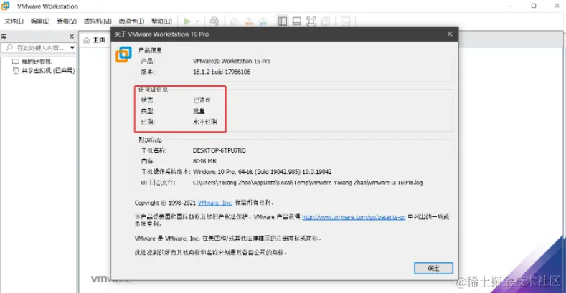Click expiration value 永不过期
This screenshot has width=566, height=293.
tap(205, 122)
